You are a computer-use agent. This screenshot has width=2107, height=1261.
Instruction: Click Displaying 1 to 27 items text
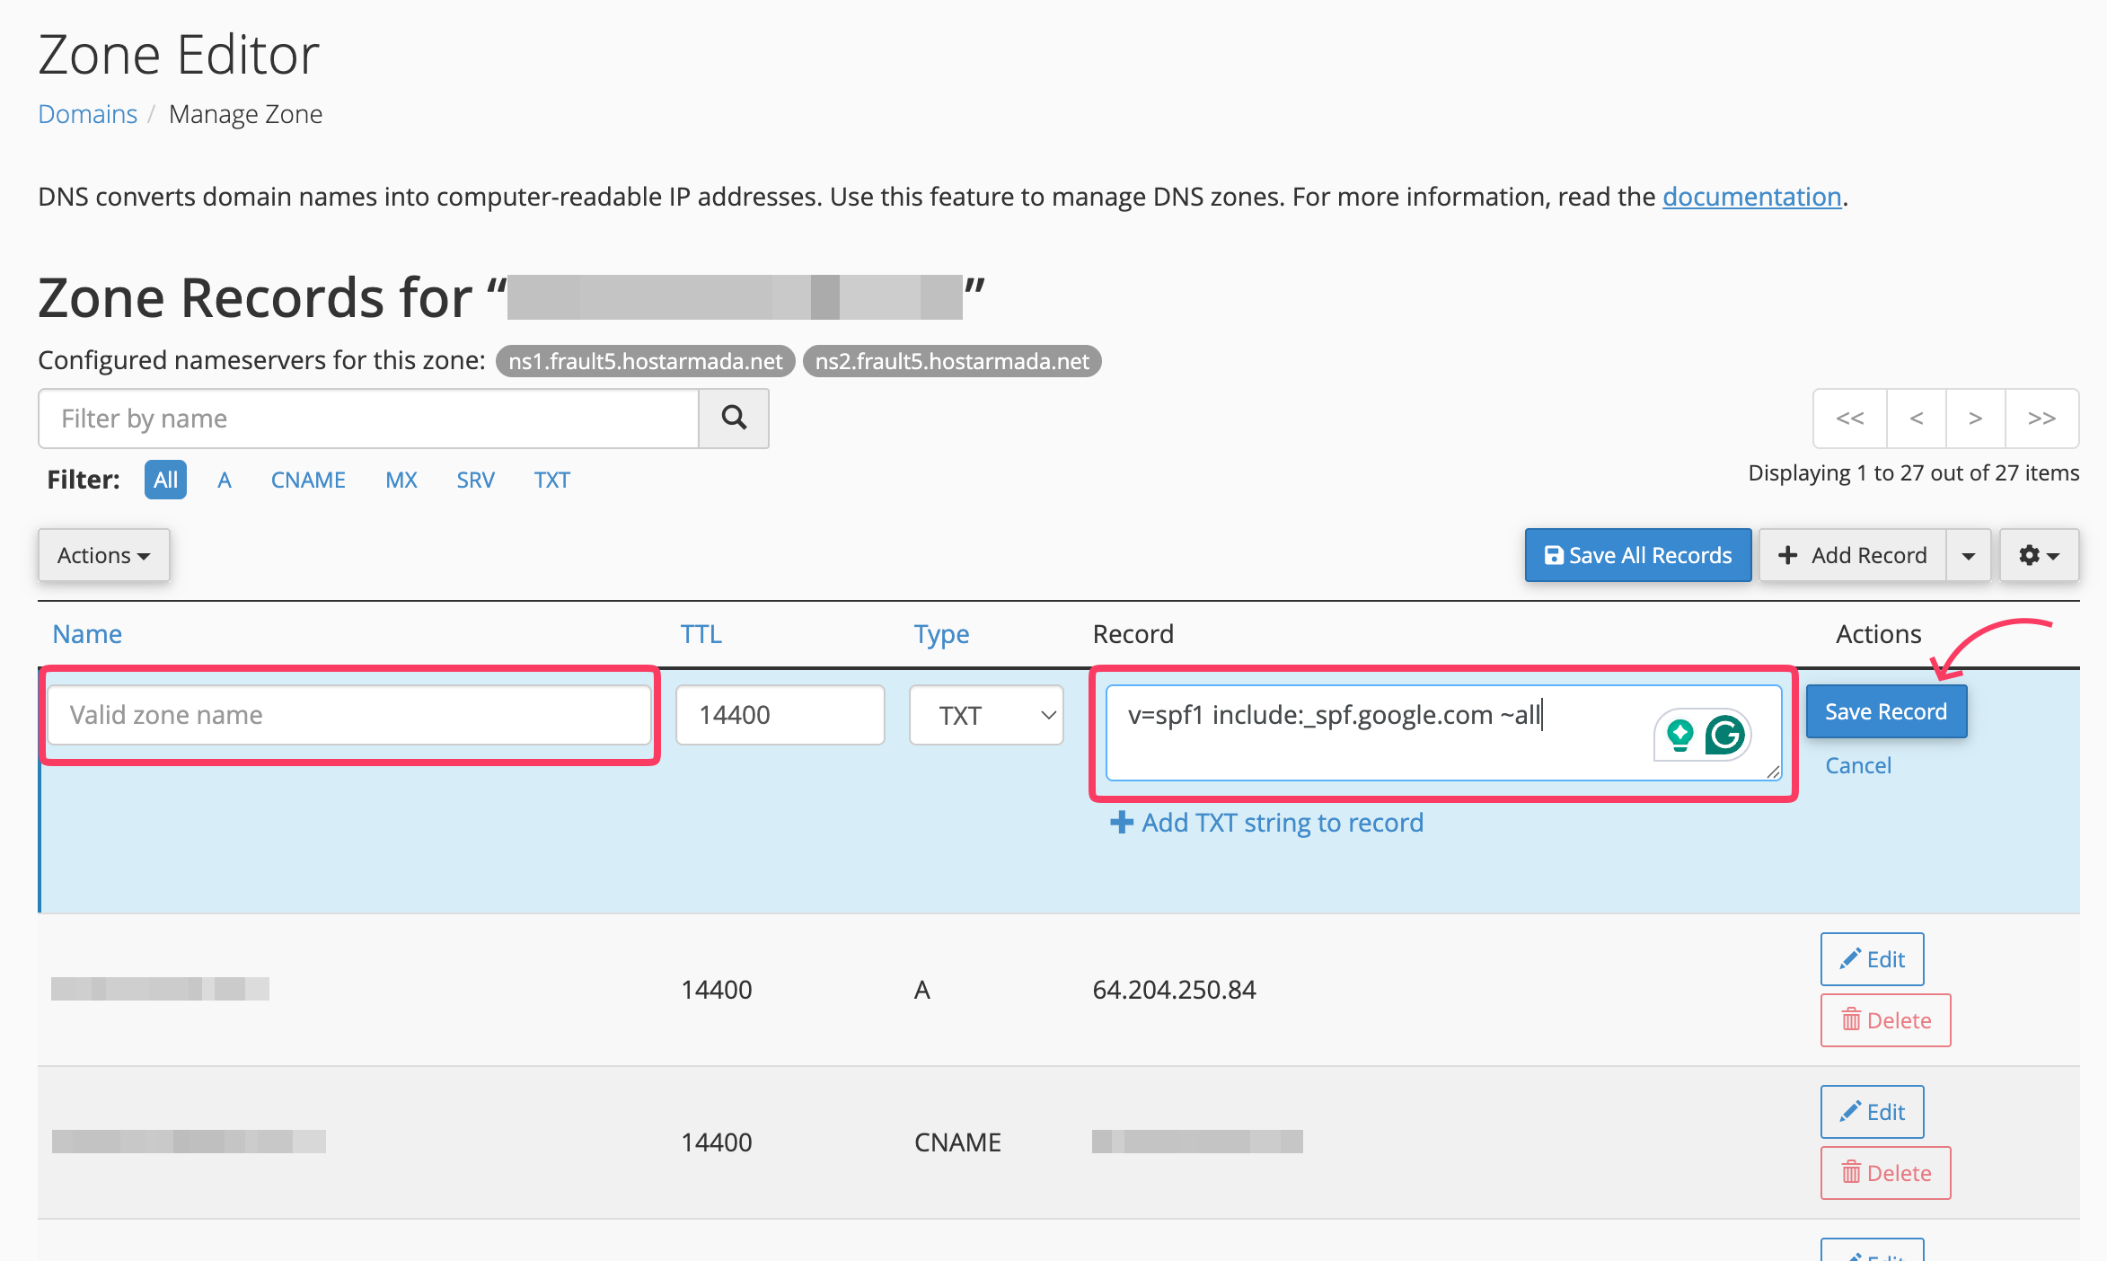(1913, 473)
